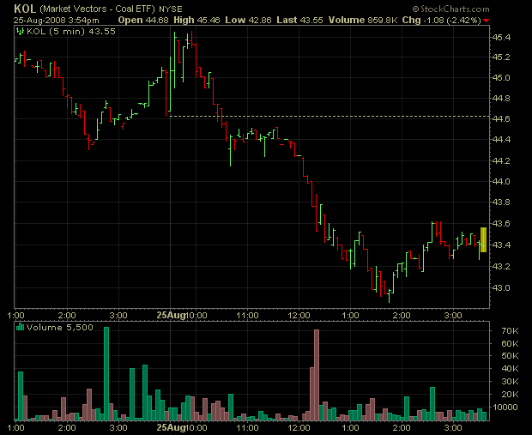
Task: Click the 44.2 price axis label
Action: click(501, 160)
